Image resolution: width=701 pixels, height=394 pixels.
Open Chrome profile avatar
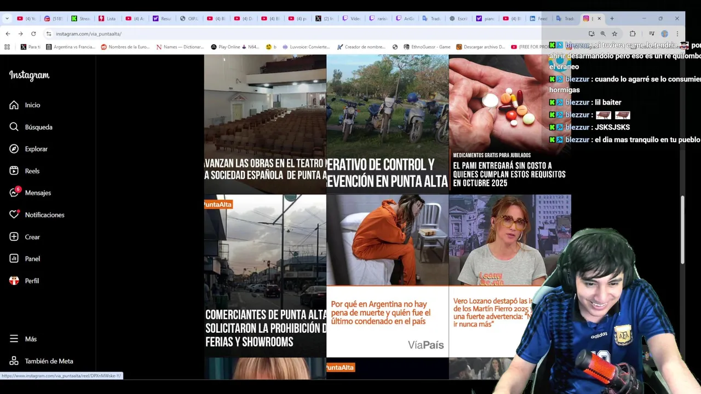click(x=664, y=33)
